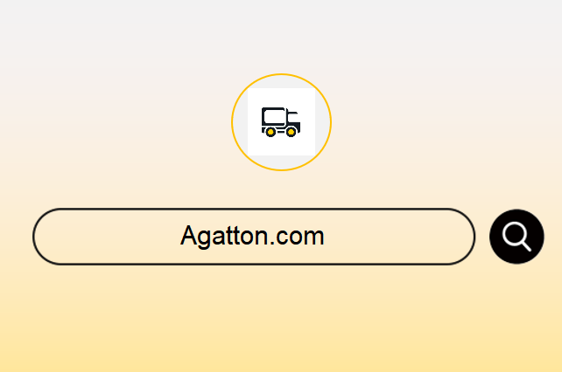Screen dimensions: 562x372
Task: Start search using the magnifier button
Action: pos(516,237)
